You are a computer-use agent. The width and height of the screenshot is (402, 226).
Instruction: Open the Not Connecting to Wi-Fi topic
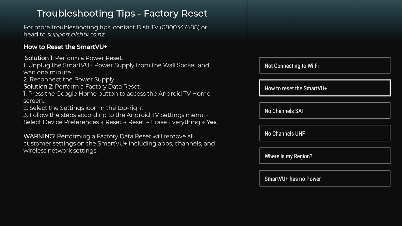(x=325, y=66)
